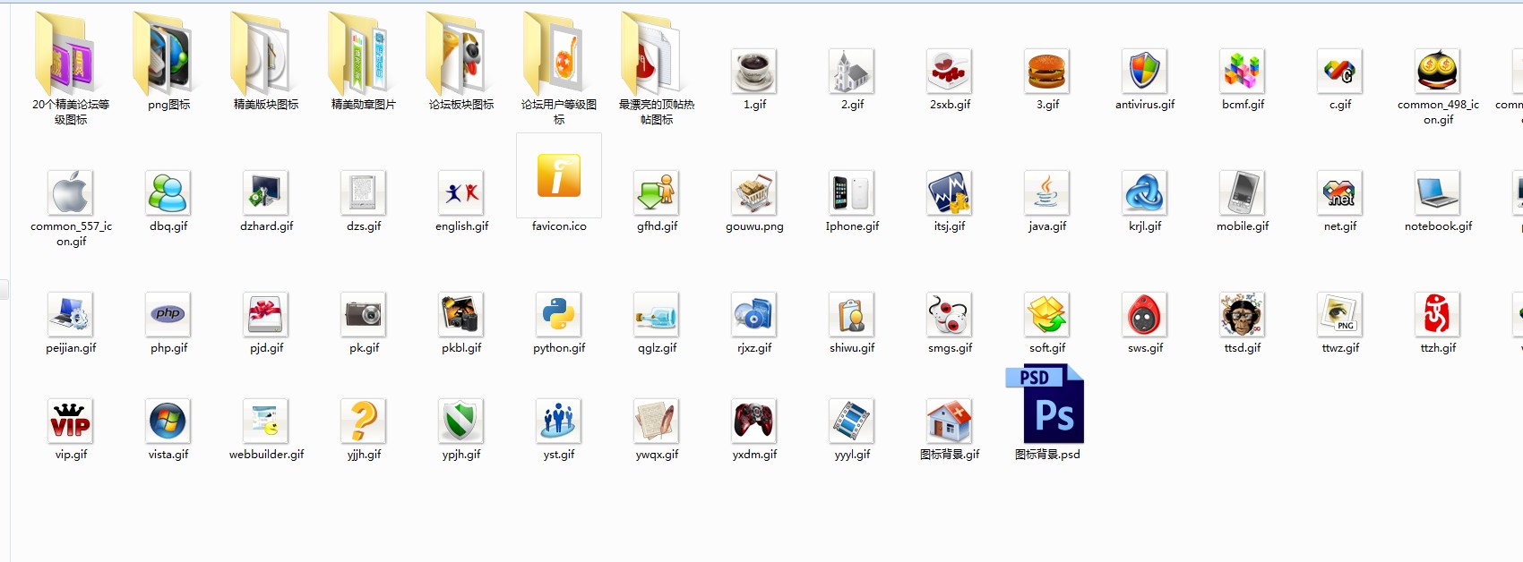This screenshot has height=562, width=1523.
Task: Select the mobile.gif file
Action: click(1243, 193)
